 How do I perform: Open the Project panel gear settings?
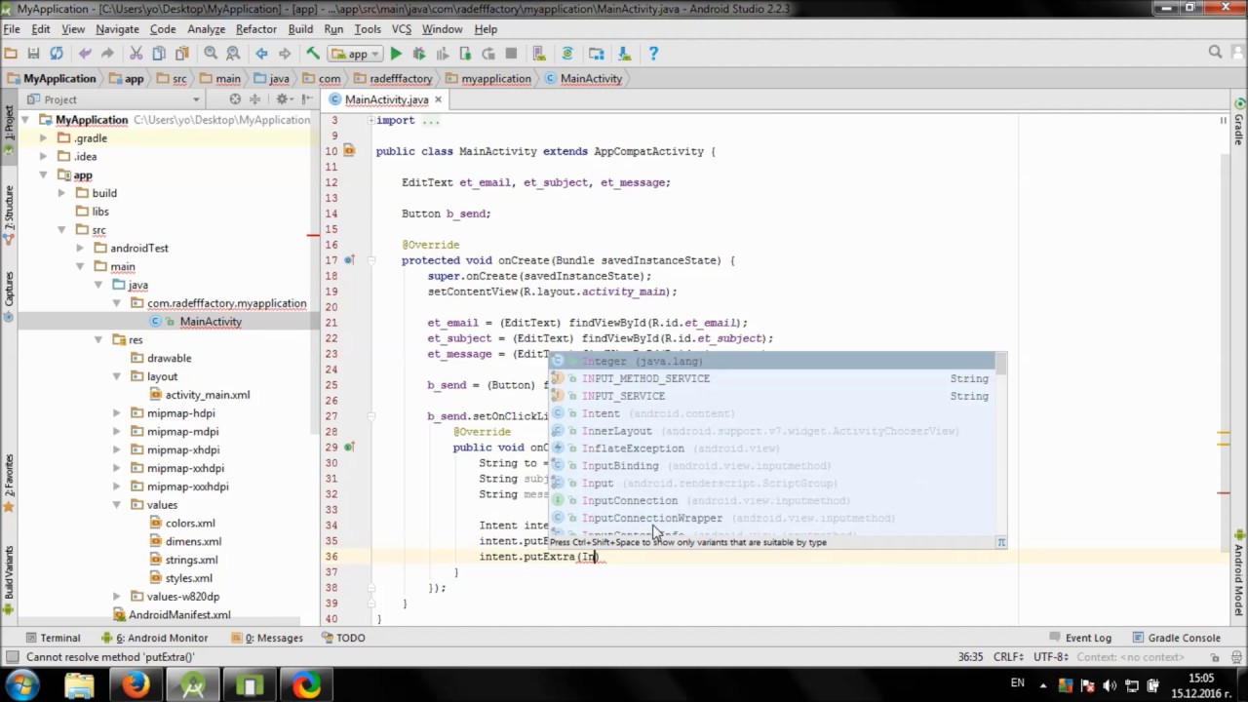[x=282, y=99]
